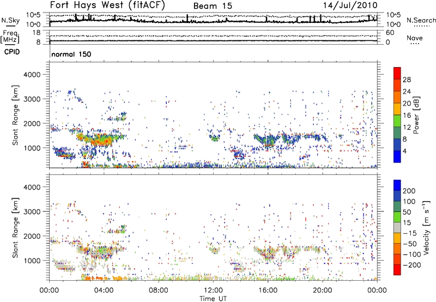436x302 pixels.
Task: Click the '16' label on Power color bar
Action: pos(407,116)
